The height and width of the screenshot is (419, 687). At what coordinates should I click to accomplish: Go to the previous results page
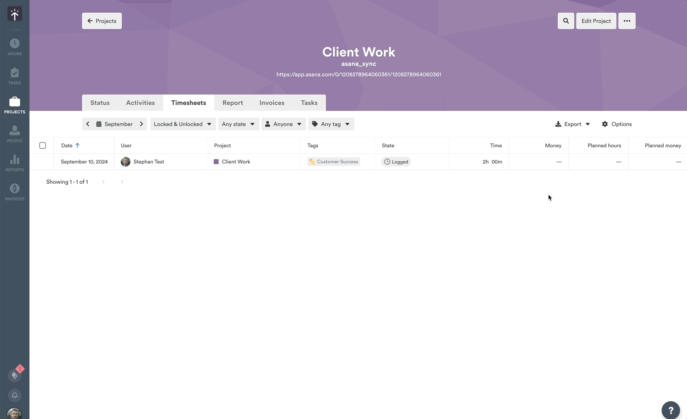[104, 182]
